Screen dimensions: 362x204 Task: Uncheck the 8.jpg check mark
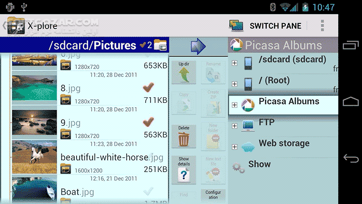[148, 87]
